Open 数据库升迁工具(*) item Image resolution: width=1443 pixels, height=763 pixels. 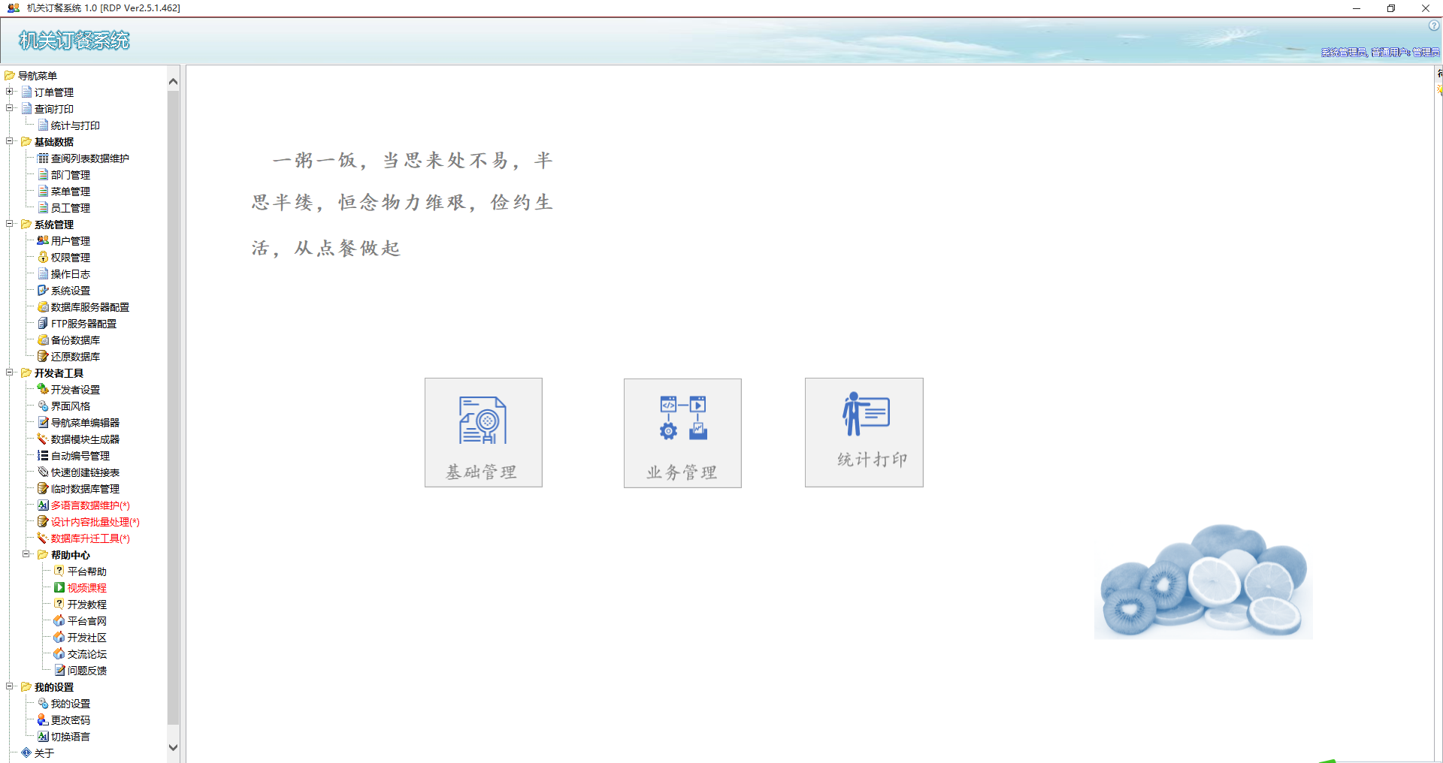pos(90,538)
